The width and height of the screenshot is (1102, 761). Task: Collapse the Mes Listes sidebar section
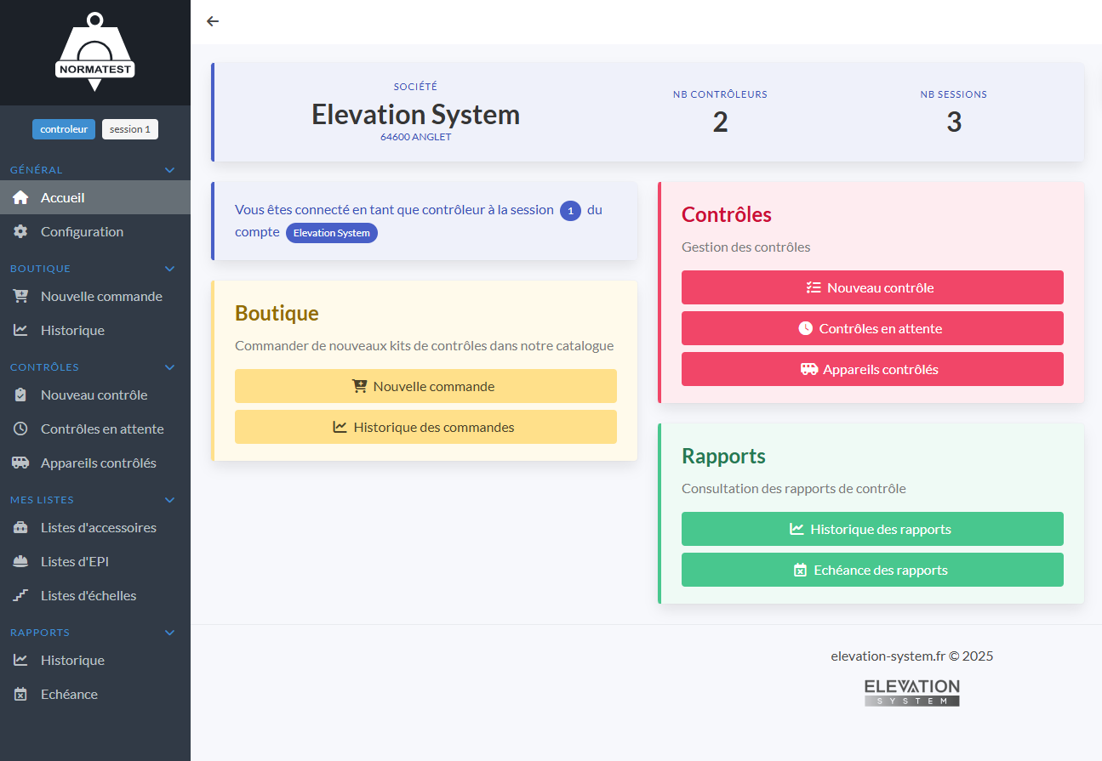click(x=169, y=500)
